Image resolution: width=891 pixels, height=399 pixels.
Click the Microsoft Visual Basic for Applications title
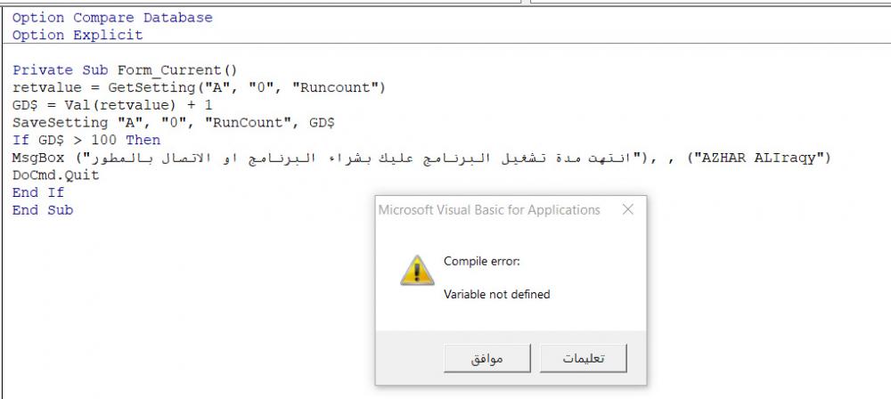[x=489, y=209]
